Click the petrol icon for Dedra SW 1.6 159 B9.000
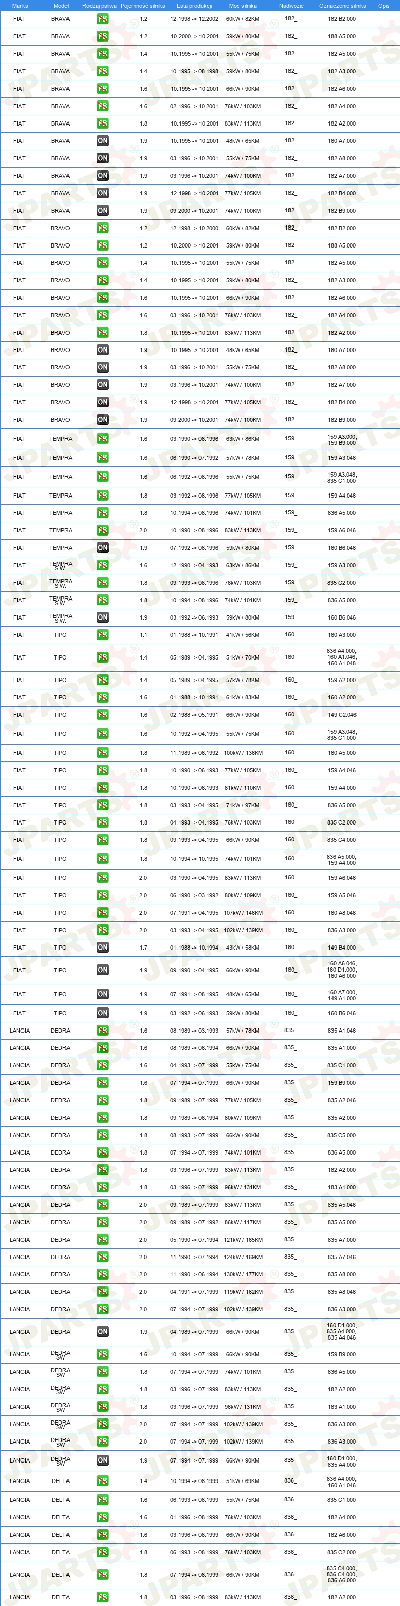Viewport: 400px width, 1606px height. pyautogui.click(x=103, y=1354)
